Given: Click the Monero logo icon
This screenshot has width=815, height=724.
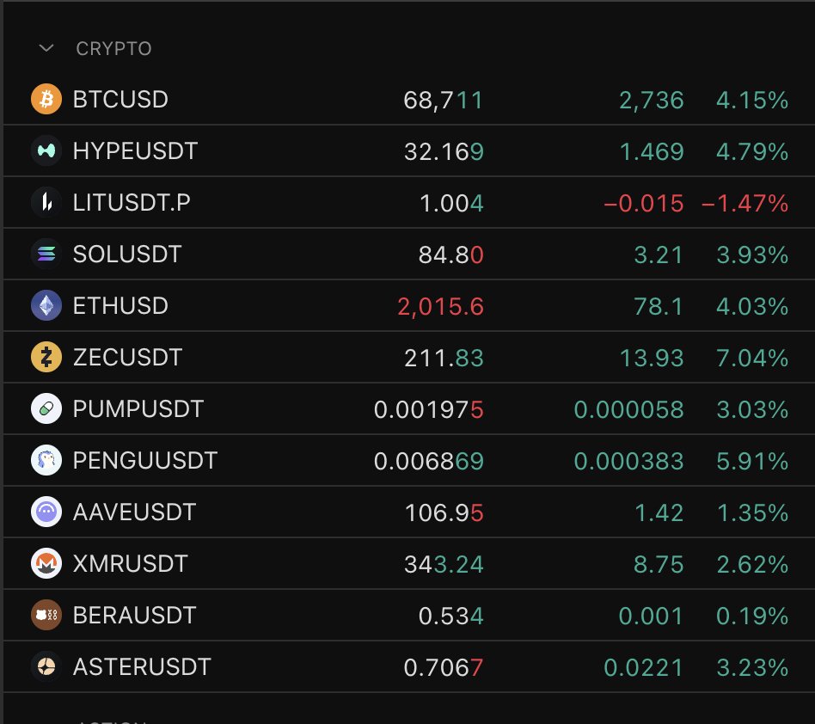Looking at the screenshot, I should point(46,563).
